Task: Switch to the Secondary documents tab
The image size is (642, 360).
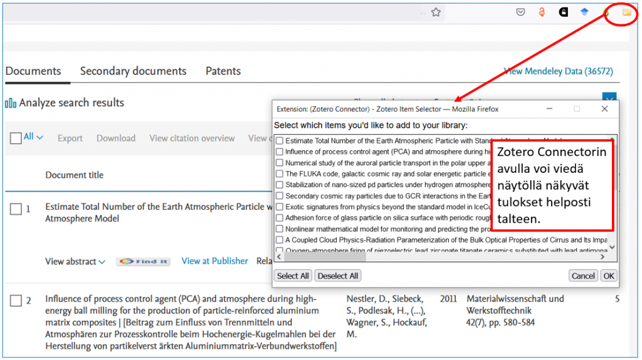Action: [133, 71]
